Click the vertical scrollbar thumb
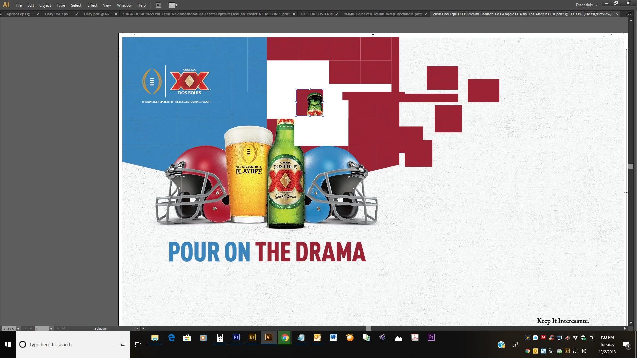 tap(631, 166)
